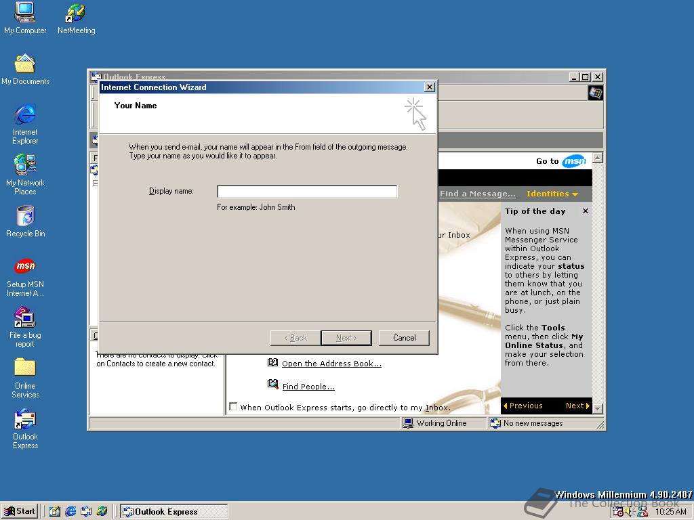This screenshot has width=694, height=520.
Task: Click the scroll up arrow in Outlook pane
Action: (x=598, y=158)
